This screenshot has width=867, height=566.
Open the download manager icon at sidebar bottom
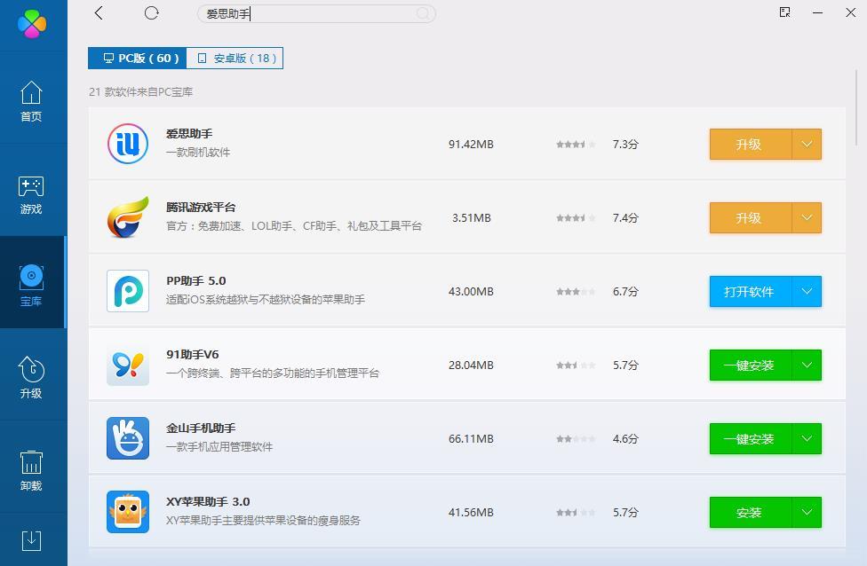click(32, 539)
